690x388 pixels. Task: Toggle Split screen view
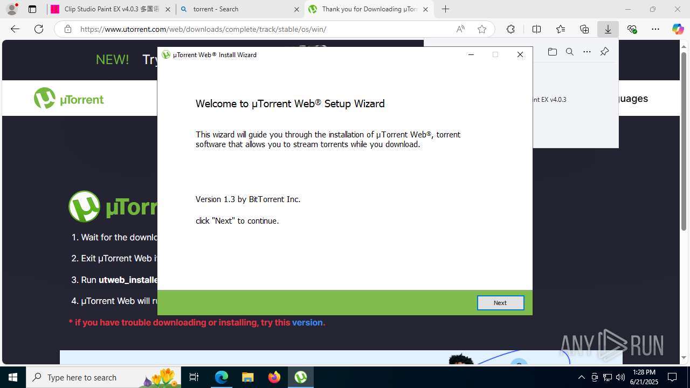click(x=536, y=29)
